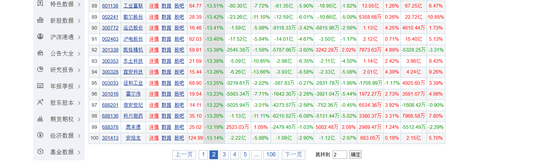Image resolution: width=534 pixels, height=163 pixels.
Task: Go to next page with 下一页
Action: coord(293,154)
